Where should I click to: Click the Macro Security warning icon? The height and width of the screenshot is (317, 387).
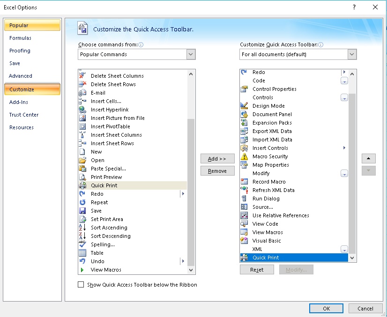(244, 156)
